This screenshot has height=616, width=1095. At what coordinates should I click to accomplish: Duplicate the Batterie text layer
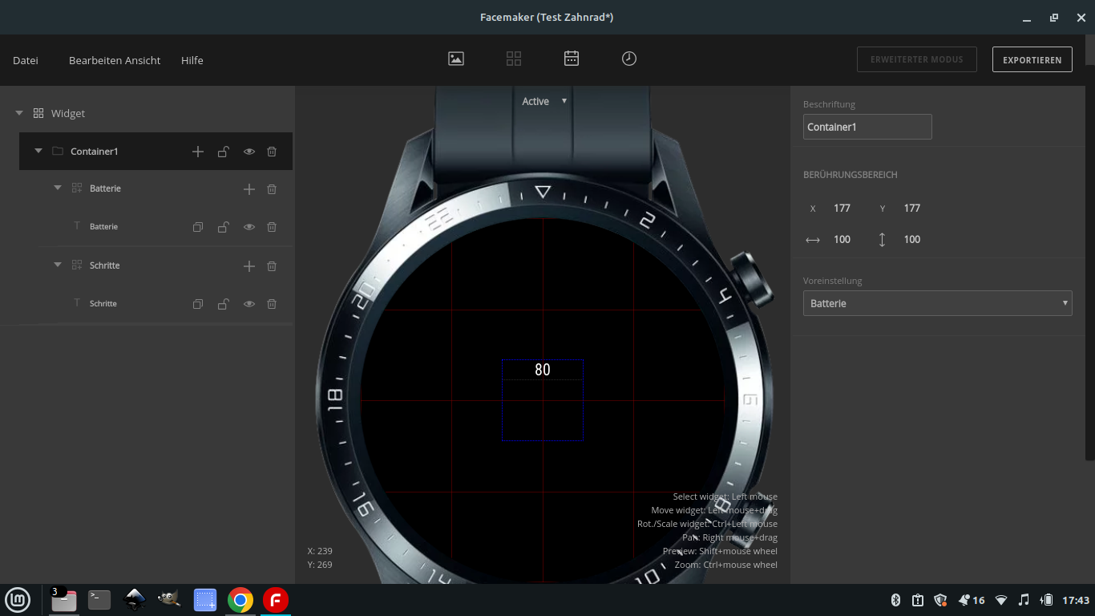[x=198, y=227]
